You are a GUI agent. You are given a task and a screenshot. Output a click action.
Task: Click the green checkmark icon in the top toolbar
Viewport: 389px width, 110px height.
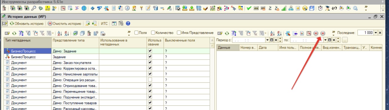tap(249, 8)
